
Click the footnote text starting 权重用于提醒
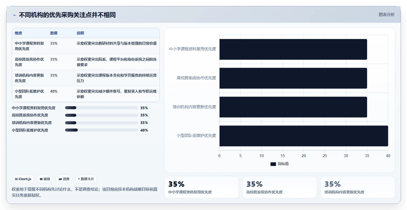point(84,192)
